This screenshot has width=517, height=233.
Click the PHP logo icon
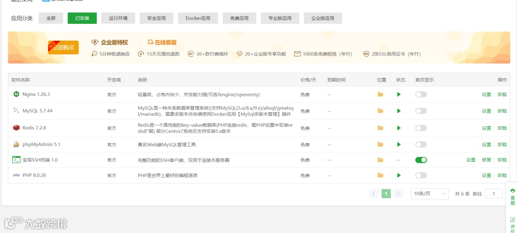coord(16,175)
